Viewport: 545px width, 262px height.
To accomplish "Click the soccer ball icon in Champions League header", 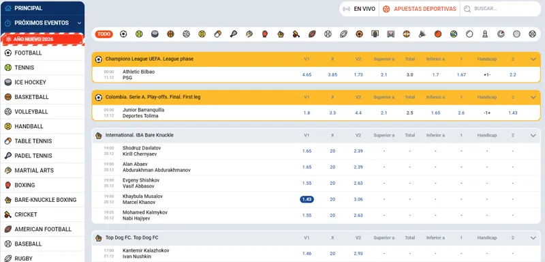I will pyautogui.click(x=99, y=59).
